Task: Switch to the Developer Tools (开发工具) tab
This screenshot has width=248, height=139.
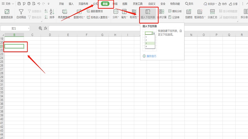Action: [x=137, y=4]
